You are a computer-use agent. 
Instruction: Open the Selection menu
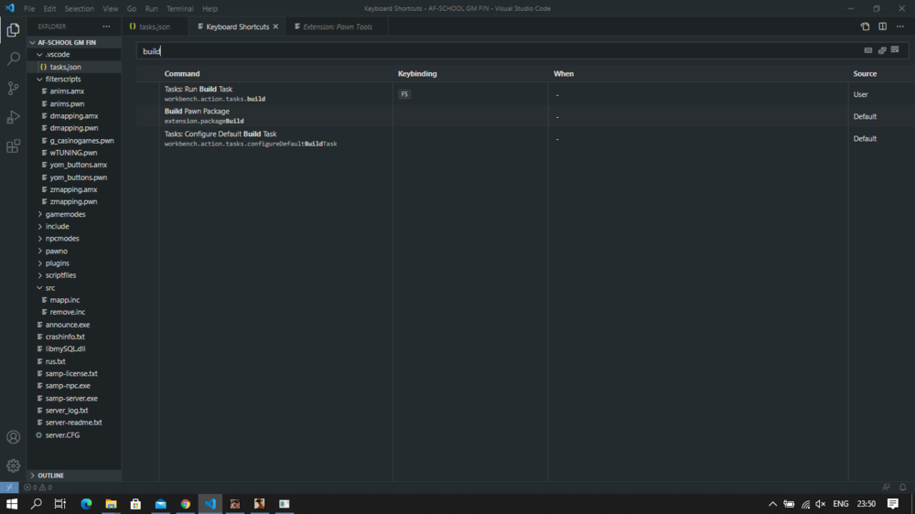[x=80, y=9]
